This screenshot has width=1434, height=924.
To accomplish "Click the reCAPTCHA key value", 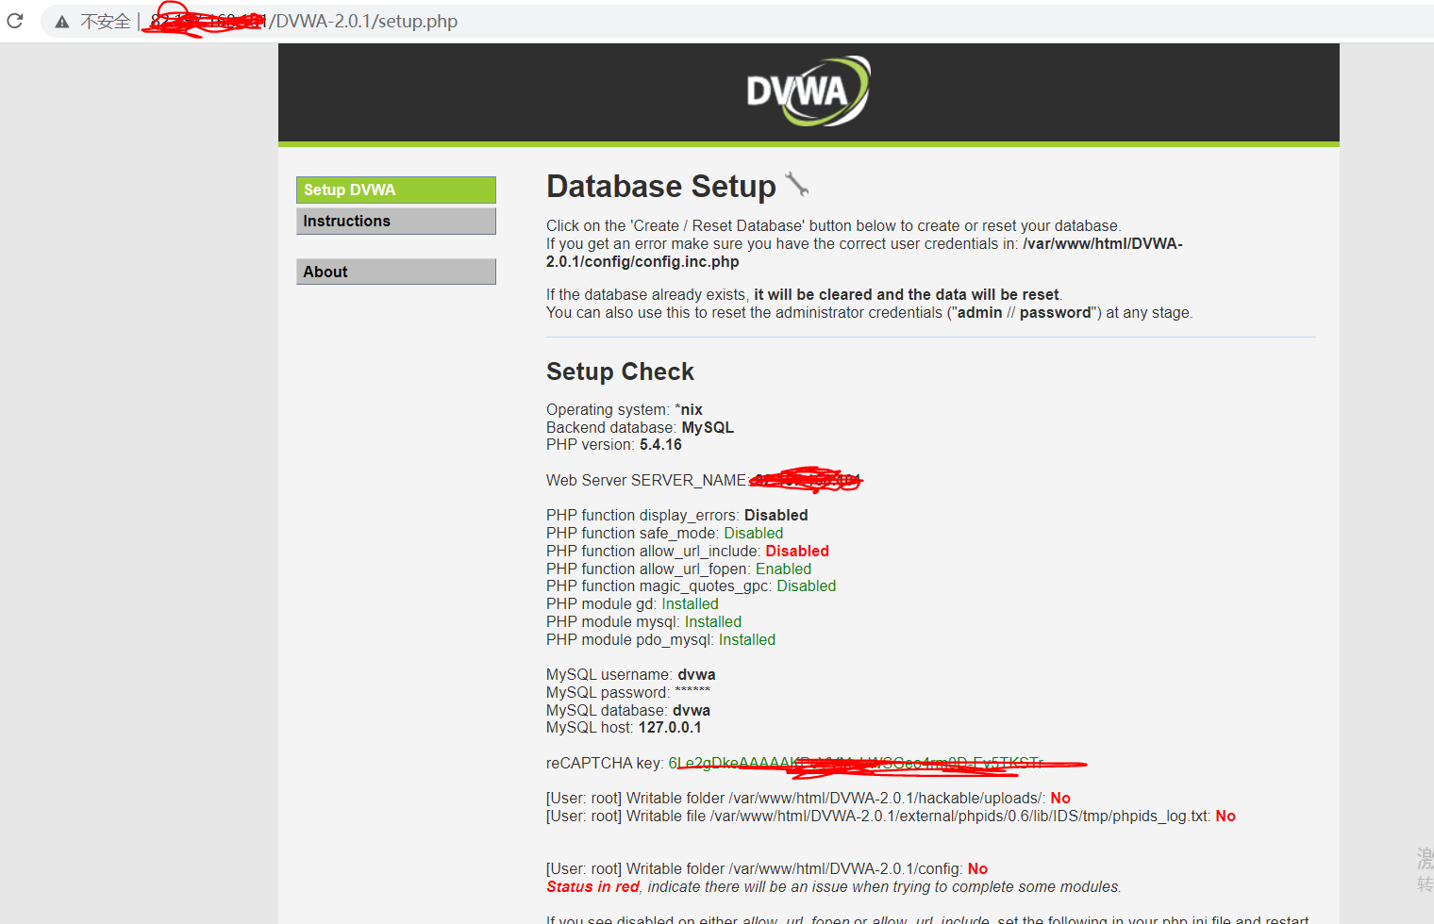I will tap(856, 764).
